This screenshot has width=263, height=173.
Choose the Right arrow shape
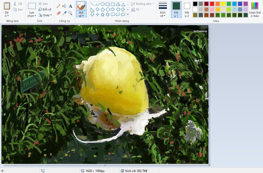(x=113, y=9)
